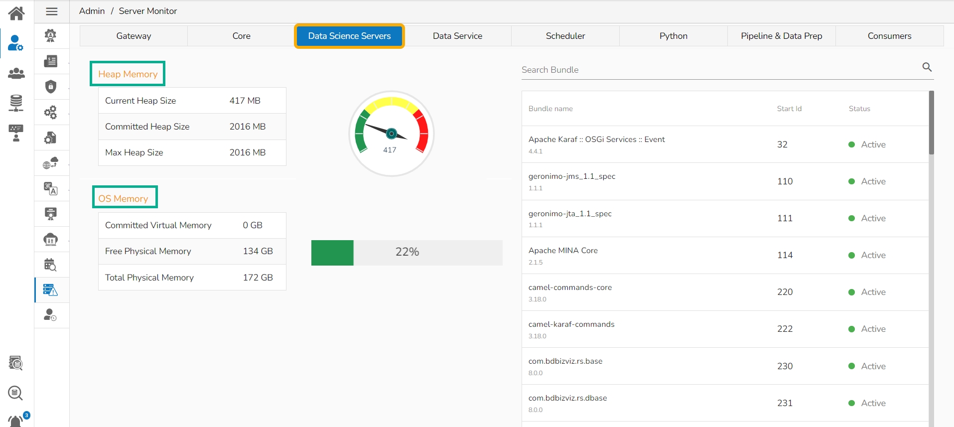Click the magnifier icon in Search Bundle
The image size is (954, 427).
click(x=927, y=67)
